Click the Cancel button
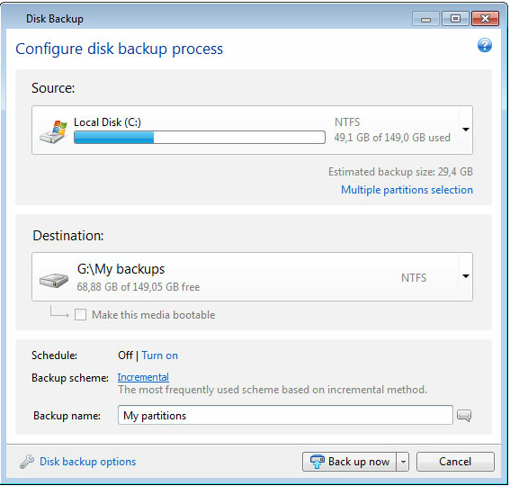Screen dimensions: 510x486 click(455, 462)
